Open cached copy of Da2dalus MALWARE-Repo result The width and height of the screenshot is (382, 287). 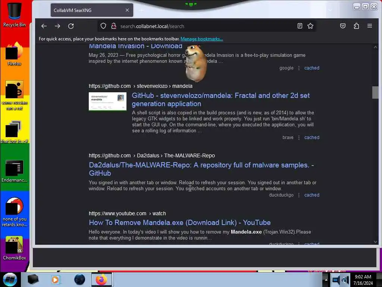pyautogui.click(x=312, y=195)
